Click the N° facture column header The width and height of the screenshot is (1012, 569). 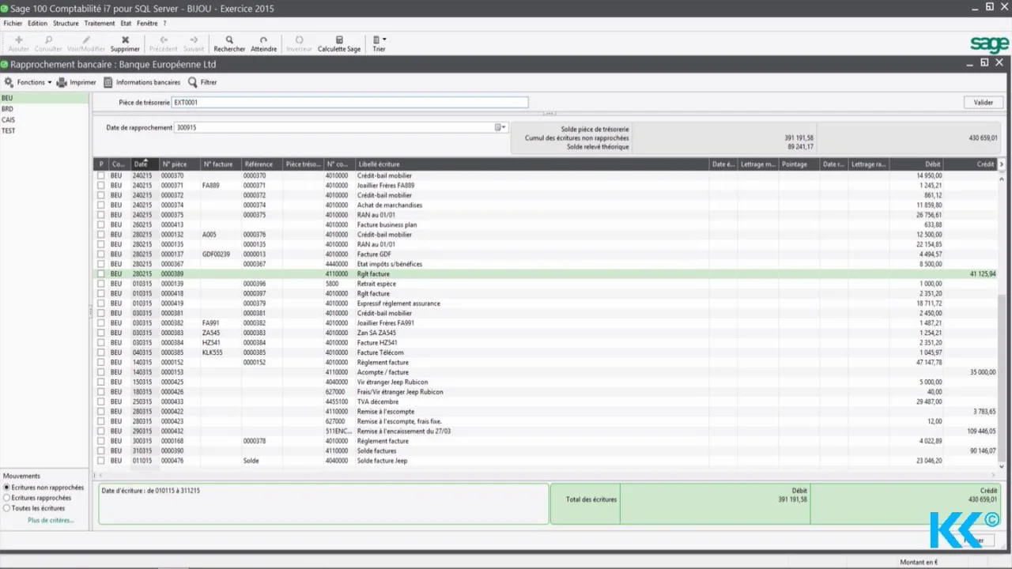click(x=221, y=164)
